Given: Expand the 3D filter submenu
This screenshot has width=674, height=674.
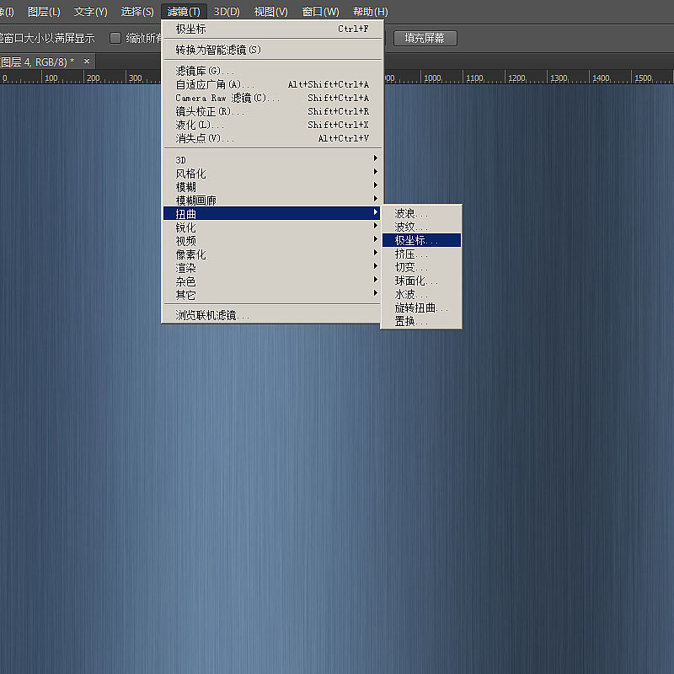Looking at the screenshot, I should click(x=271, y=160).
